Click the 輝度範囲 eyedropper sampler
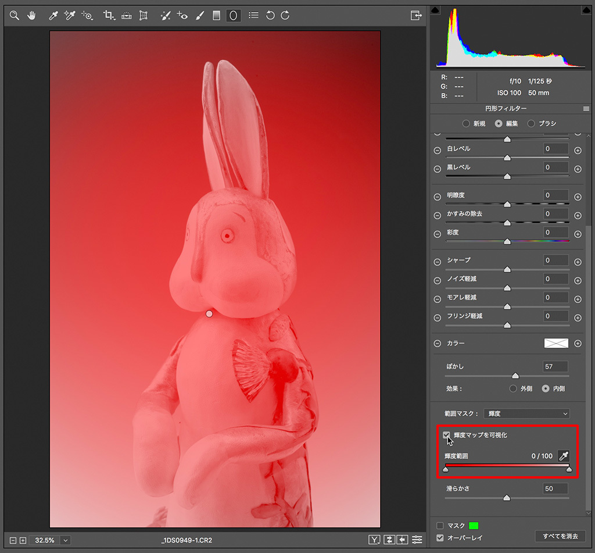Image resolution: width=595 pixels, height=553 pixels. [x=564, y=456]
